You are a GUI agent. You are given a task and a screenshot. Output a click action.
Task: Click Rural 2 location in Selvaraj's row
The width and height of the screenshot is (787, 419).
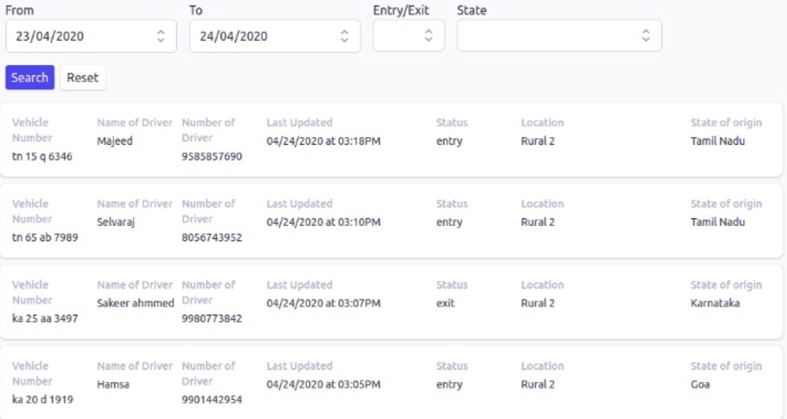tap(538, 222)
